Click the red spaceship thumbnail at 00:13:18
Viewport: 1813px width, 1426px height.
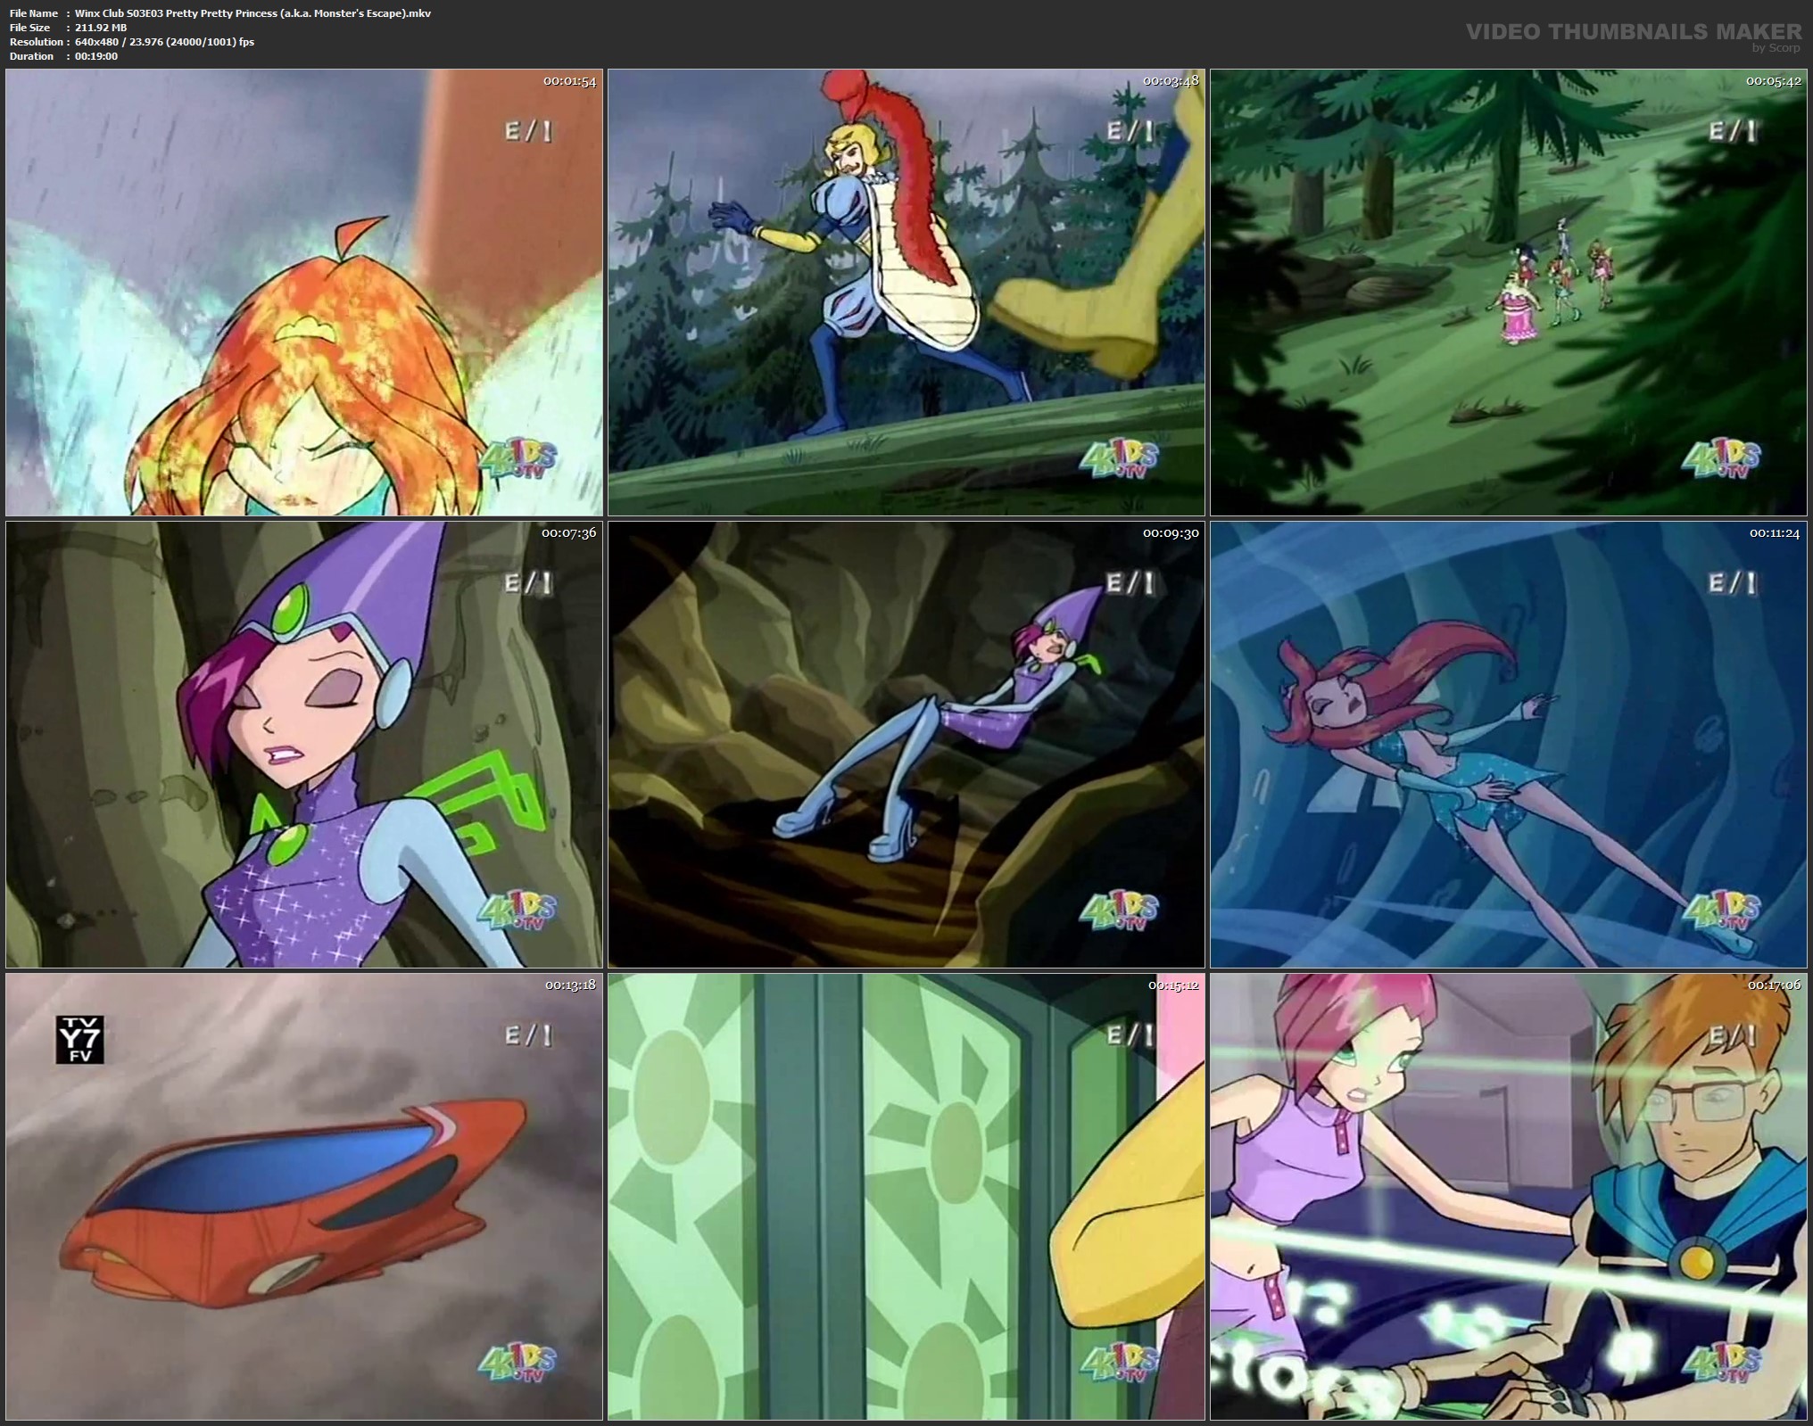tap(304, 1197)
